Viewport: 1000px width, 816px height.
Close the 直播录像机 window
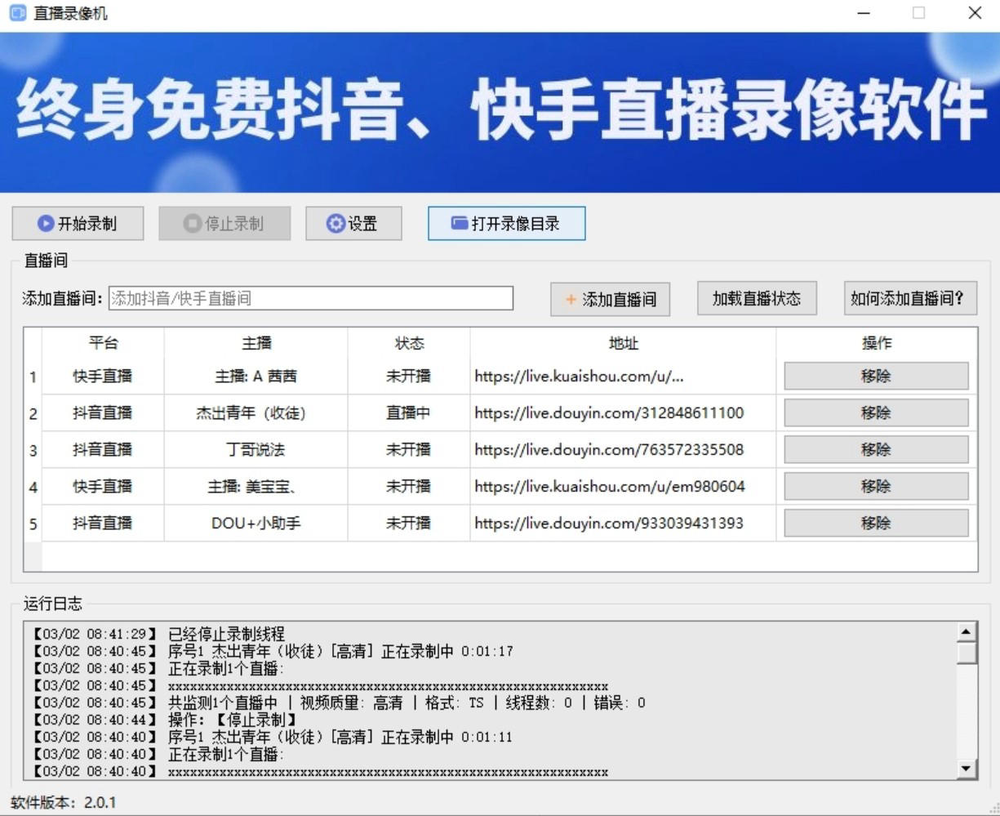click(975, 13)
